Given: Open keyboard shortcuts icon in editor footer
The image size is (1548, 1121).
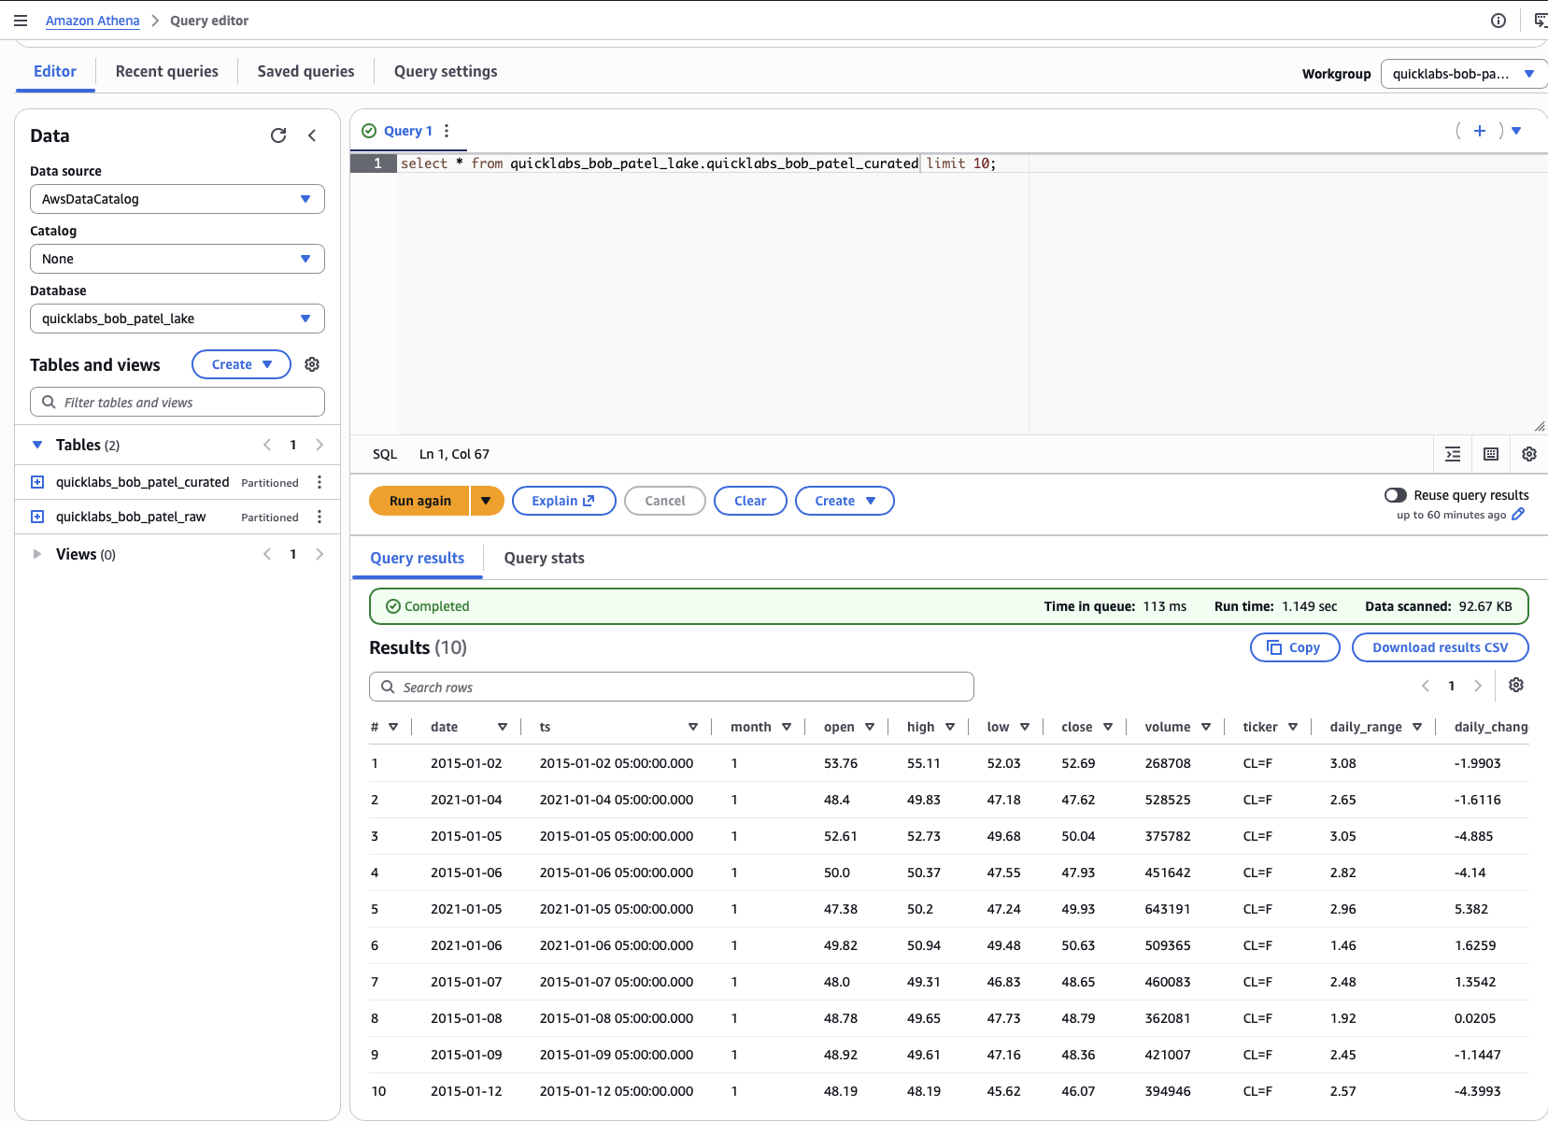Looking at the screenshot, I should click(1491, 454).
